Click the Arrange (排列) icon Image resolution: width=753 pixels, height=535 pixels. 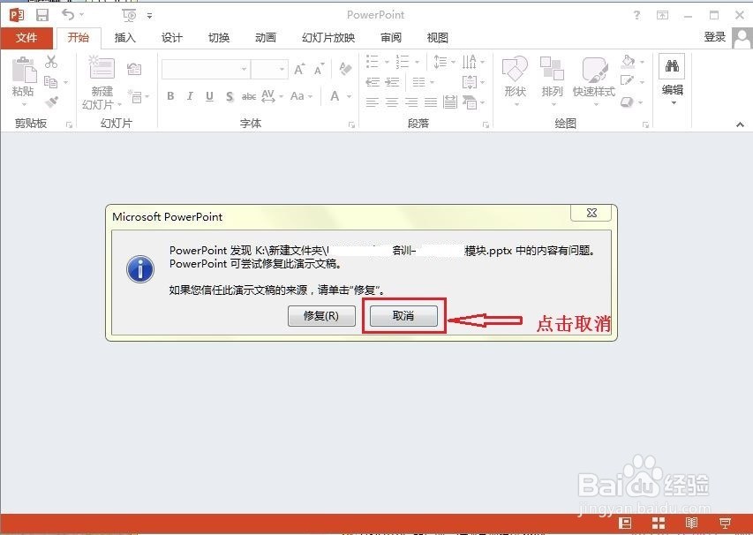552,71
